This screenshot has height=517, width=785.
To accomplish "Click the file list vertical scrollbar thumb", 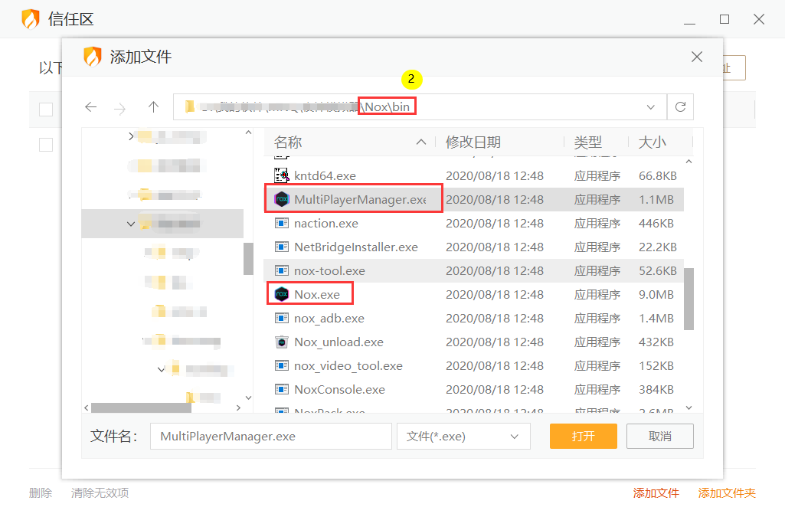I will [689, 299].
